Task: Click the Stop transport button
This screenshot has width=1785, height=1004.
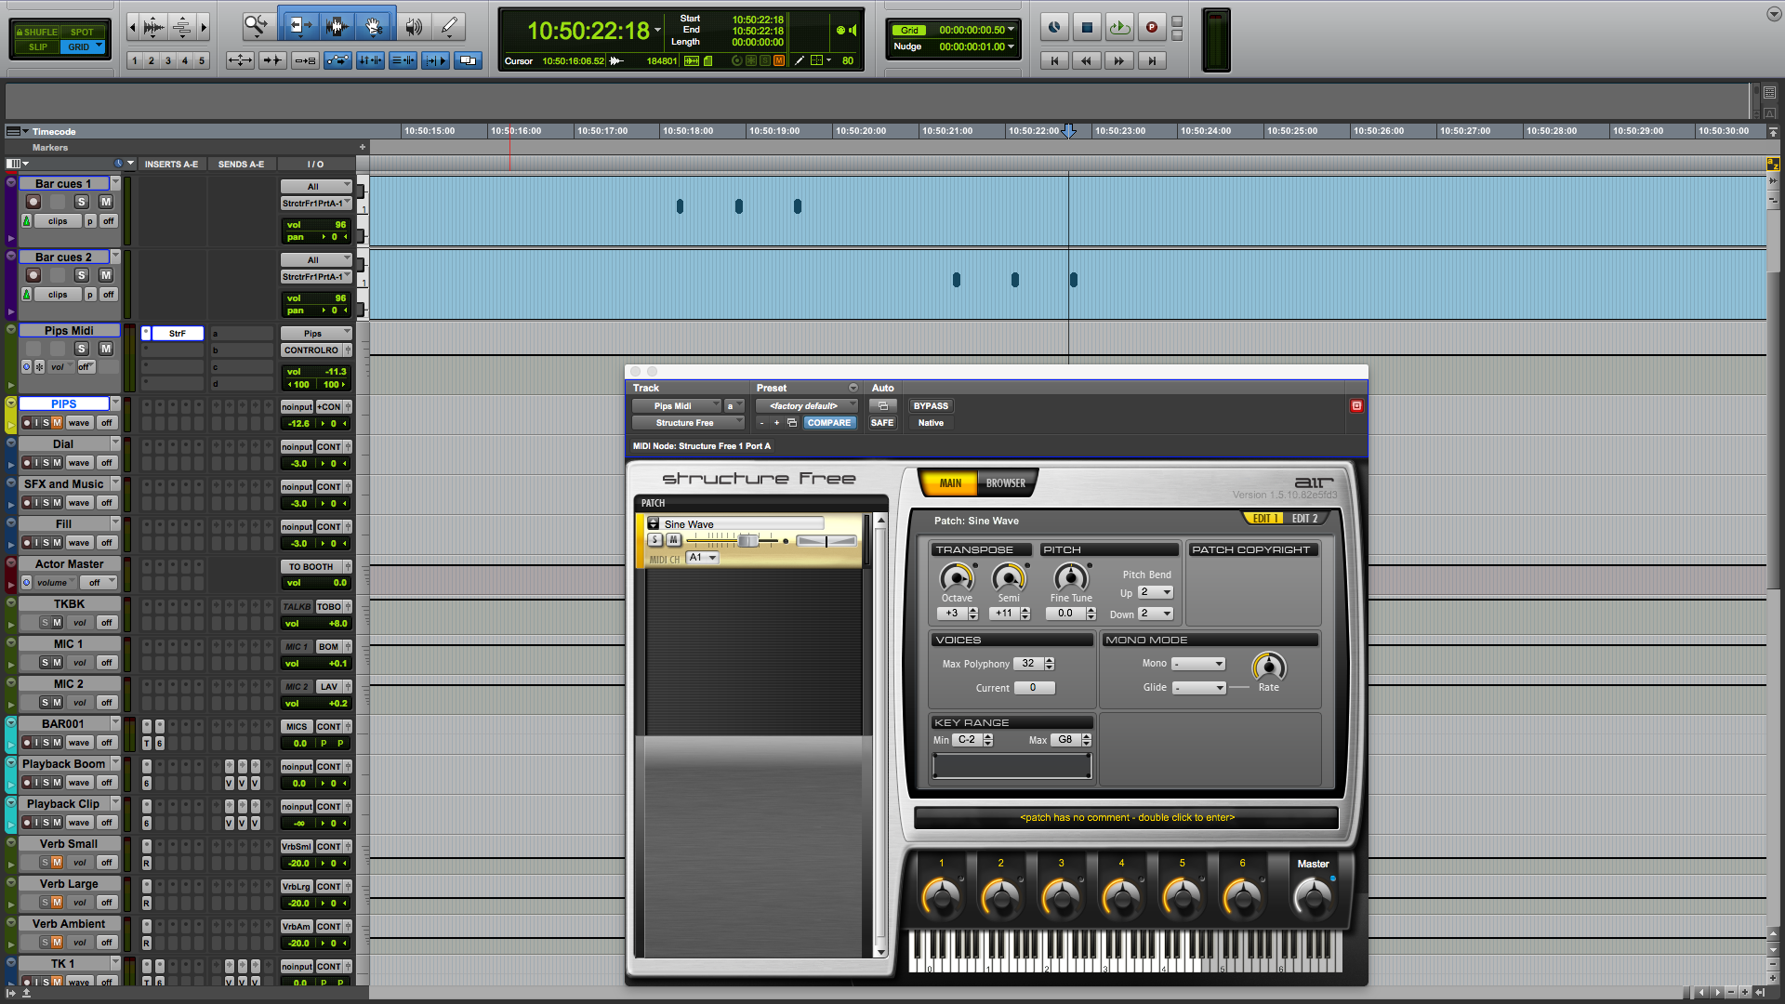Action: coord(1087,27)
